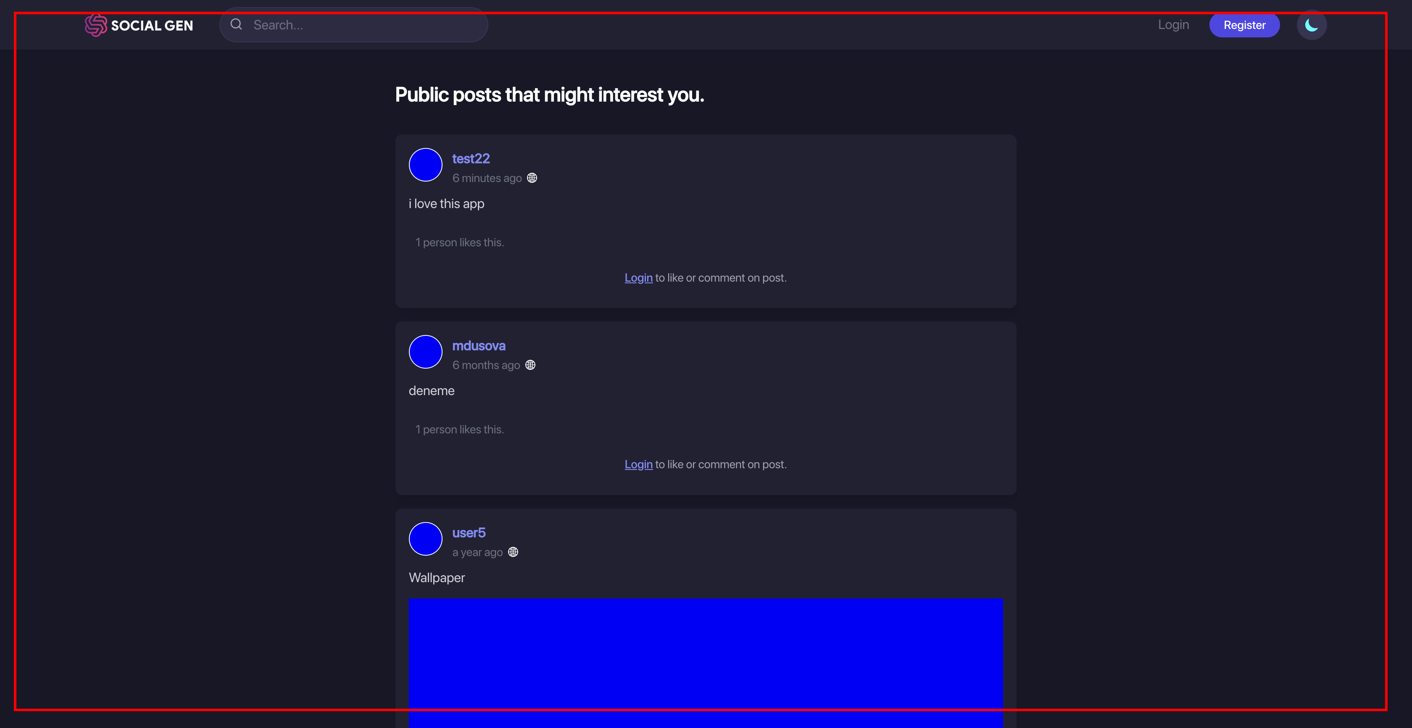
Task: Click globe icon on test22's post
Action: pos(532,178)
